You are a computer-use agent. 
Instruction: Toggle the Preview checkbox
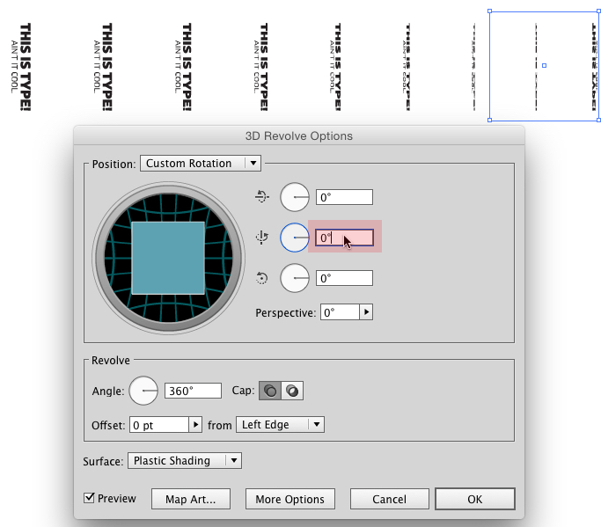(x=89, y=498)
